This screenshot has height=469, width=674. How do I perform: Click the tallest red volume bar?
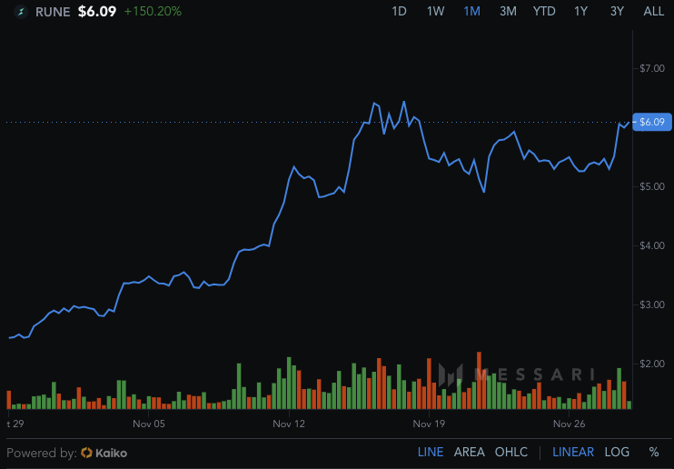coord(480,380)
